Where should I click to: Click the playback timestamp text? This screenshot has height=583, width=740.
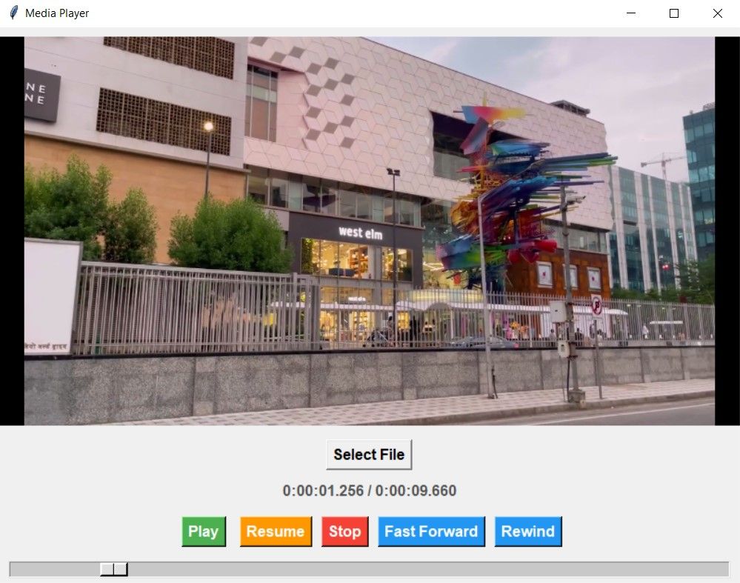(x=369, y=490)
